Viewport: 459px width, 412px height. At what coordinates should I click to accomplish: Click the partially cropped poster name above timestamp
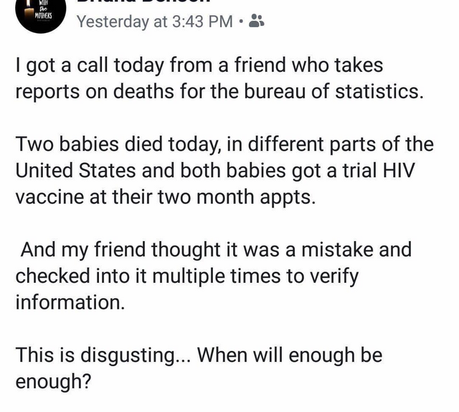tap(143, 1)
